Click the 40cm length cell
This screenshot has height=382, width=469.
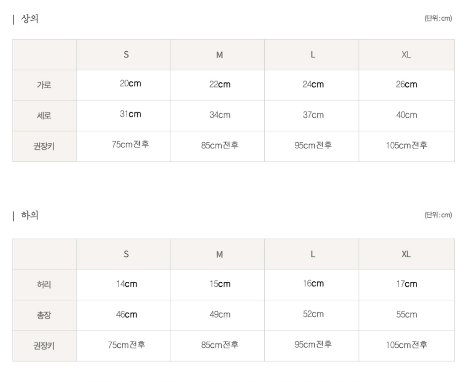coord(406,115)
